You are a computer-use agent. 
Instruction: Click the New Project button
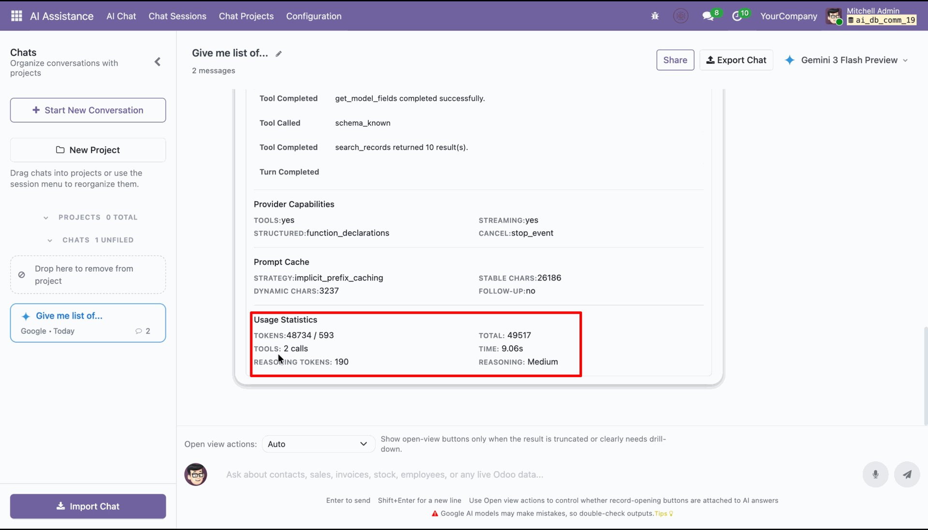(x=88, y=150)
